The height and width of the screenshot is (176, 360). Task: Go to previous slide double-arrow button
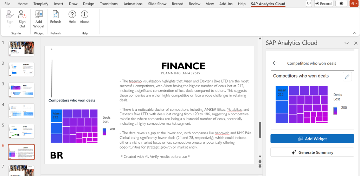coord(260,161)
